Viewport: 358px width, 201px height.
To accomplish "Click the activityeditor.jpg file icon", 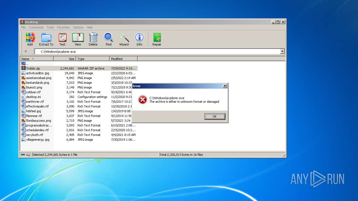I will click(x=23, y=73).
